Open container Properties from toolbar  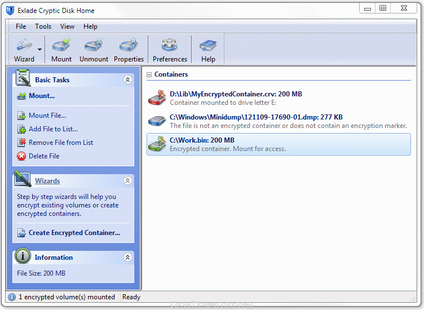click(x=129, y=50)
